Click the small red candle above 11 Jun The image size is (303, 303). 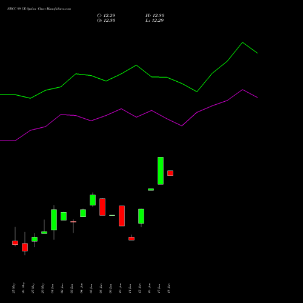tap(132, 239)
